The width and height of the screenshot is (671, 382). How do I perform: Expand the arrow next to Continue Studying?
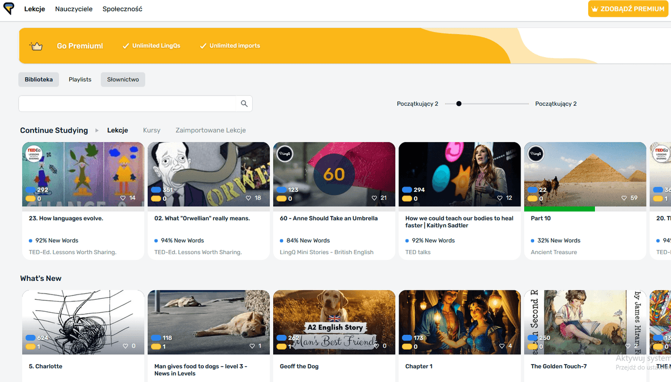(97, 130)
